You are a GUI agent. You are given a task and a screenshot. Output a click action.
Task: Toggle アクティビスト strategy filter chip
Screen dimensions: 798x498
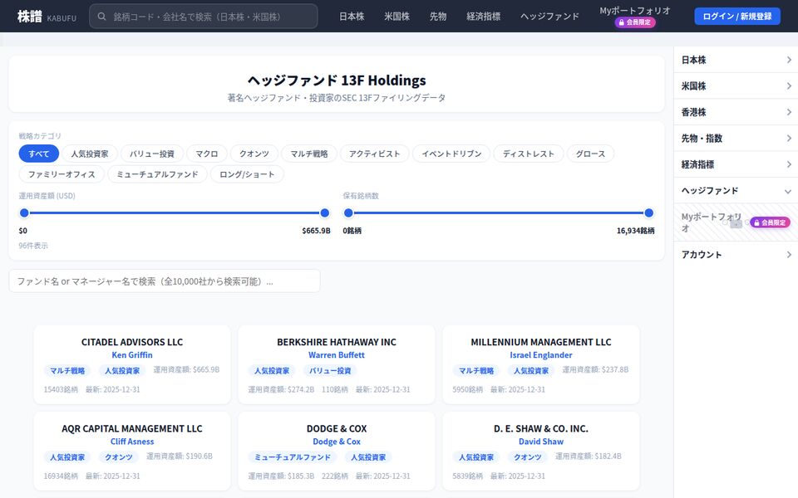tap(375, 154)
